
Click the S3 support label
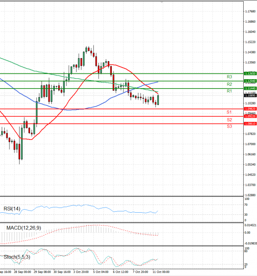tap(229, 126)
